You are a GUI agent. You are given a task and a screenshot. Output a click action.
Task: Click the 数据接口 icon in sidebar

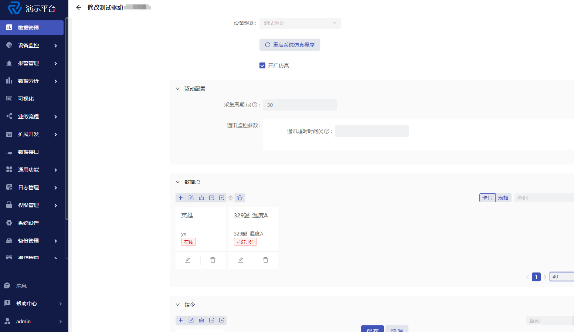(x=9, y=152)
